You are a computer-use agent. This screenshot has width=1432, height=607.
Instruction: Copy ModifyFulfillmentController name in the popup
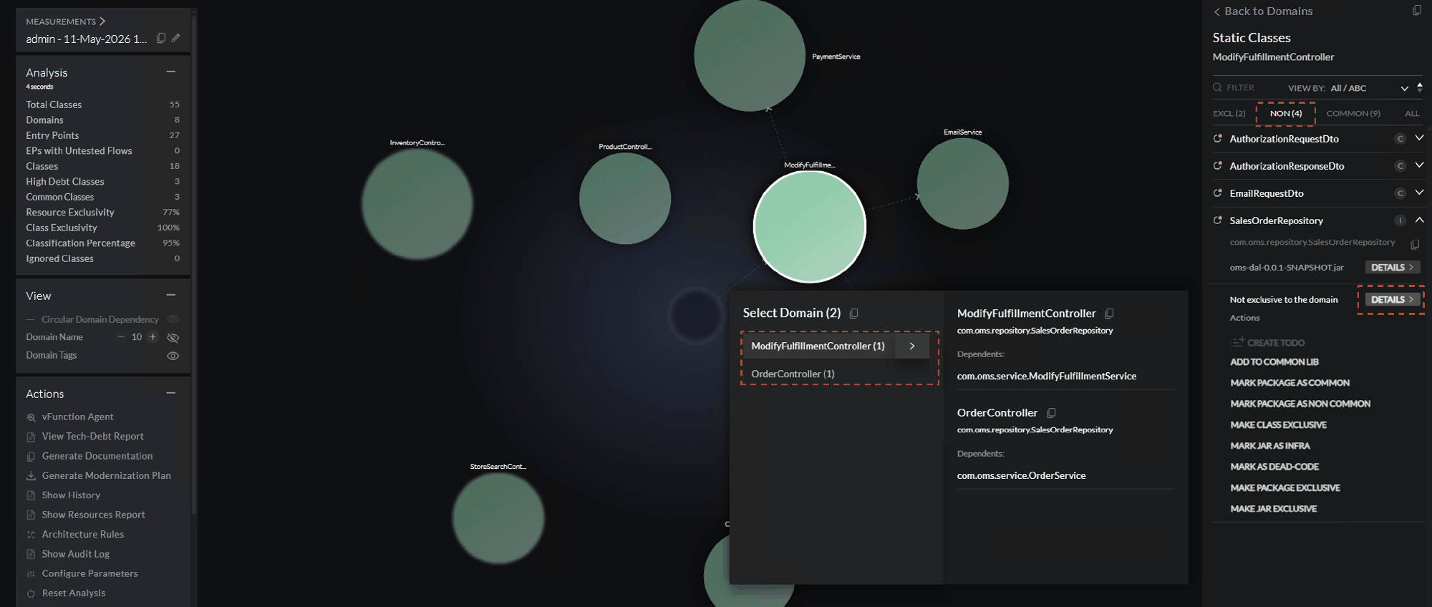(1109, 314)
